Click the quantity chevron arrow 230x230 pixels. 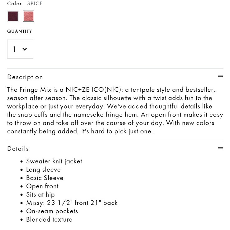pos(25,49)
